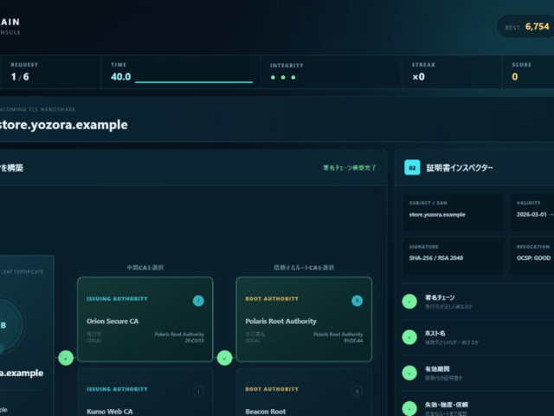Click the Orion Secure CA badge icon
Screen dimensions: 554x416
pyautogui.click(x=198, y=301)
